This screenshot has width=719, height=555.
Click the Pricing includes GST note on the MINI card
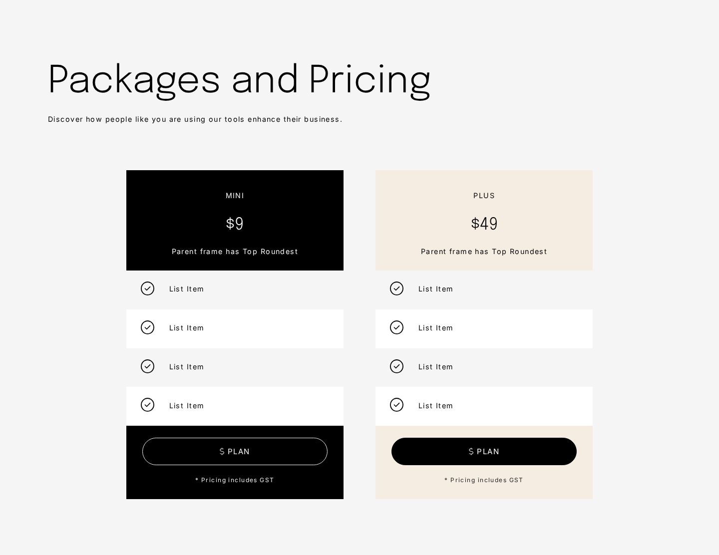(x=235, y=480)
